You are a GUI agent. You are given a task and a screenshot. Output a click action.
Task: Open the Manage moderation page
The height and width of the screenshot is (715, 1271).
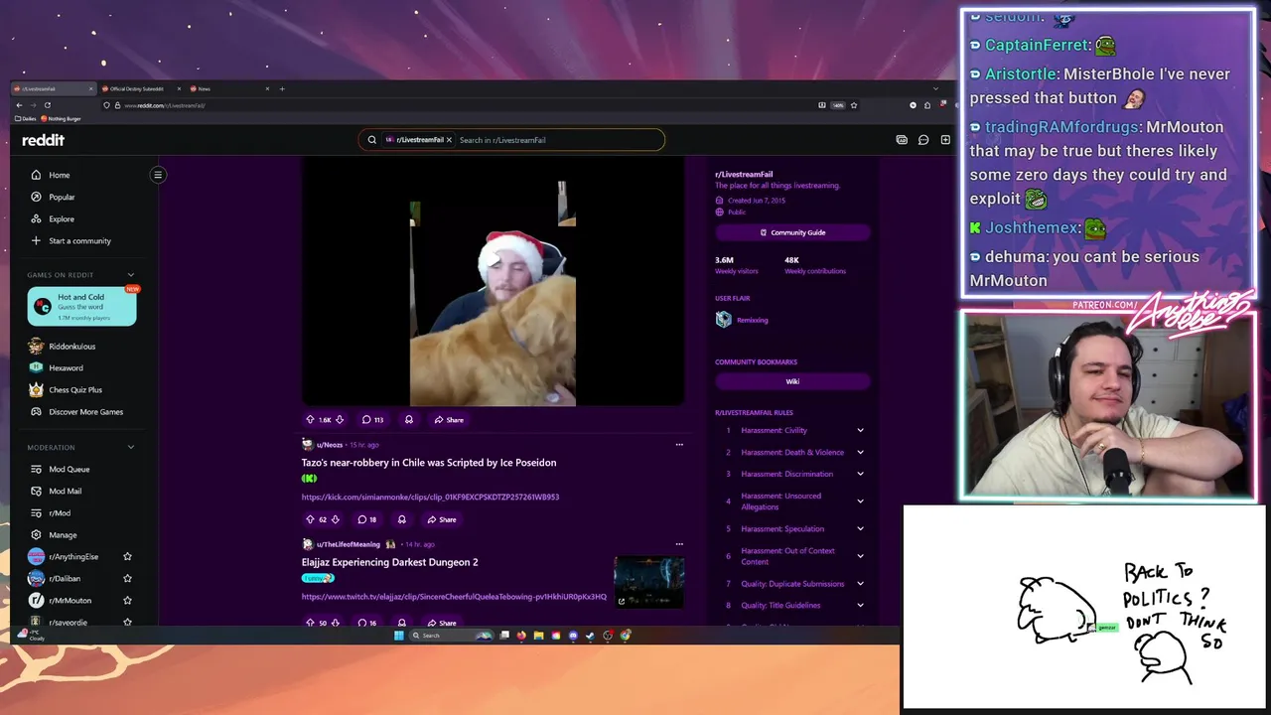63,534
